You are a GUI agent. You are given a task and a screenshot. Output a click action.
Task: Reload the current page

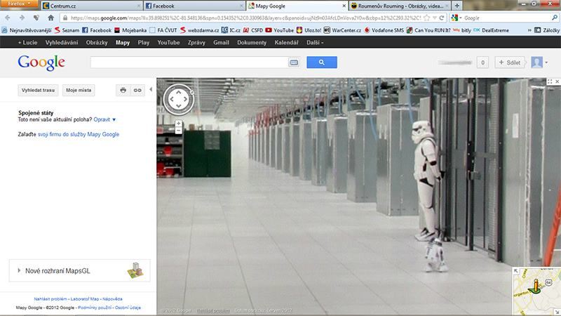point(442,18)
